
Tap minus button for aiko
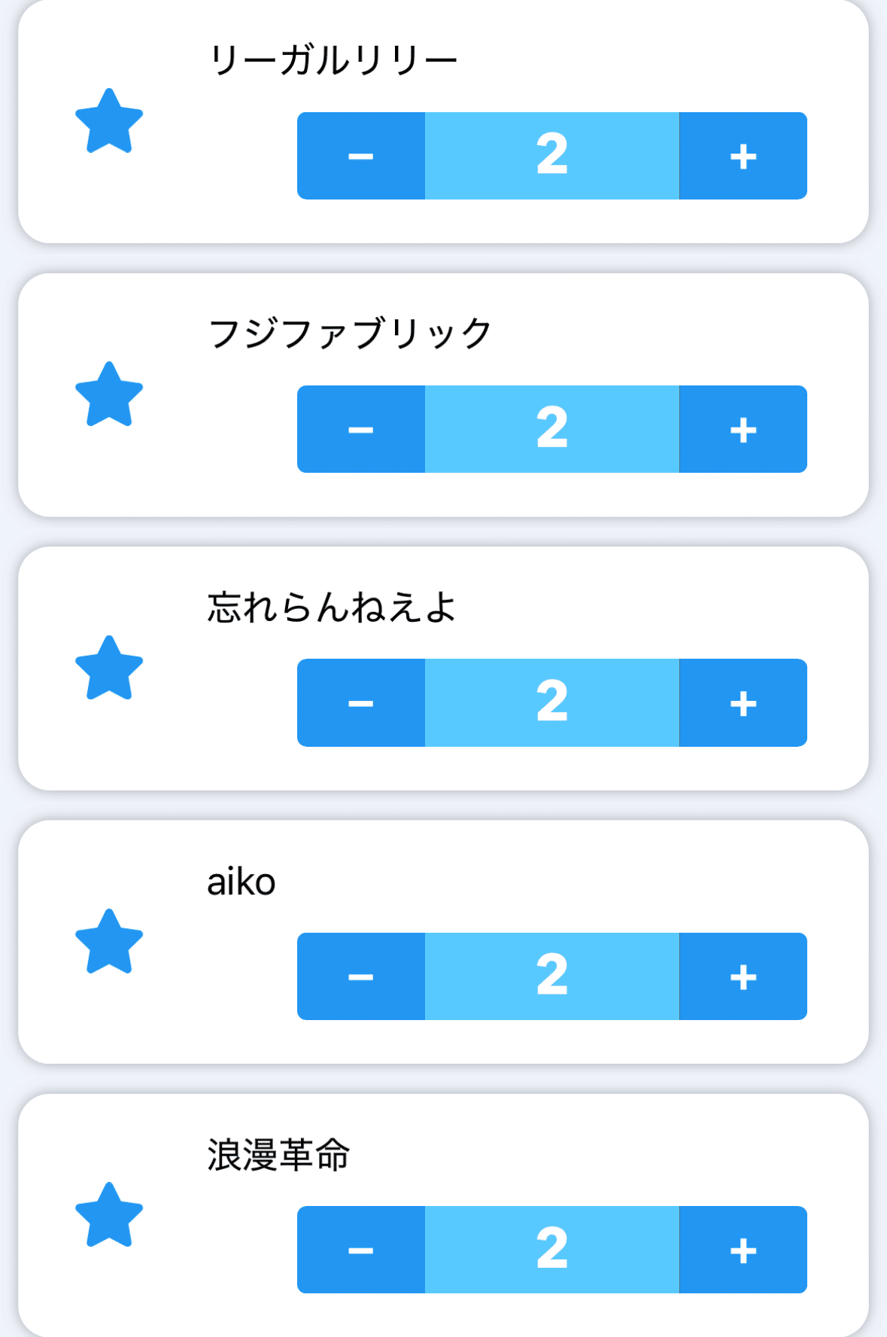tap(361, 976)
